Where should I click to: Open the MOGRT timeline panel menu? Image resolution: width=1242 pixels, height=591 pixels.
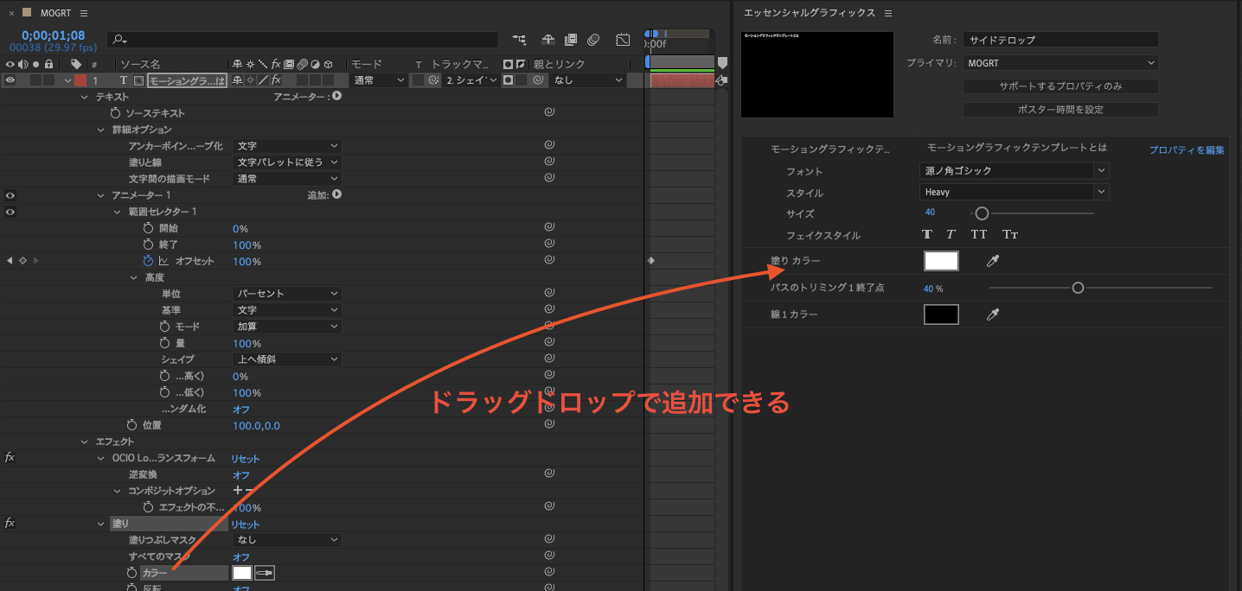pos(83,13)
